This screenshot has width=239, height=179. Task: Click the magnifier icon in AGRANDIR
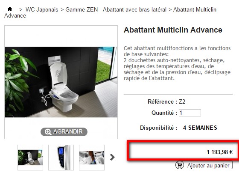coord(48,132)
